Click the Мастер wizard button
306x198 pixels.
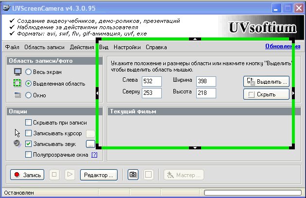point(184,175)
